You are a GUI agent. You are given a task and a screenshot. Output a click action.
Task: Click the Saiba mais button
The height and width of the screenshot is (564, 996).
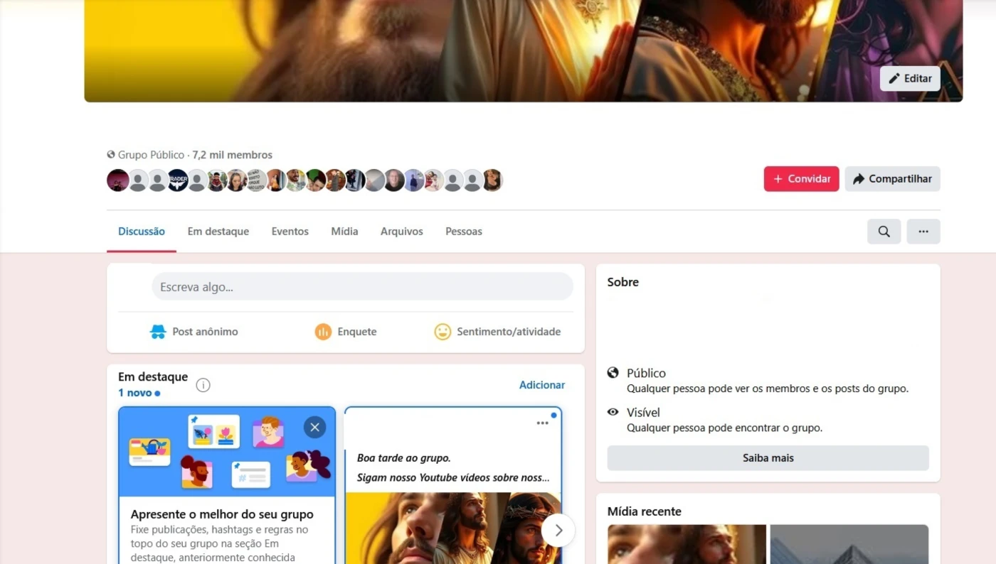(768, 458)
